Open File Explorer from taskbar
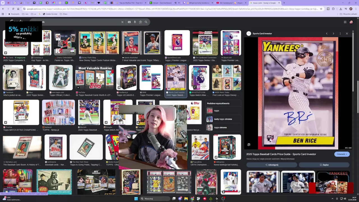The image size is (359, 202). pos(186,199)
